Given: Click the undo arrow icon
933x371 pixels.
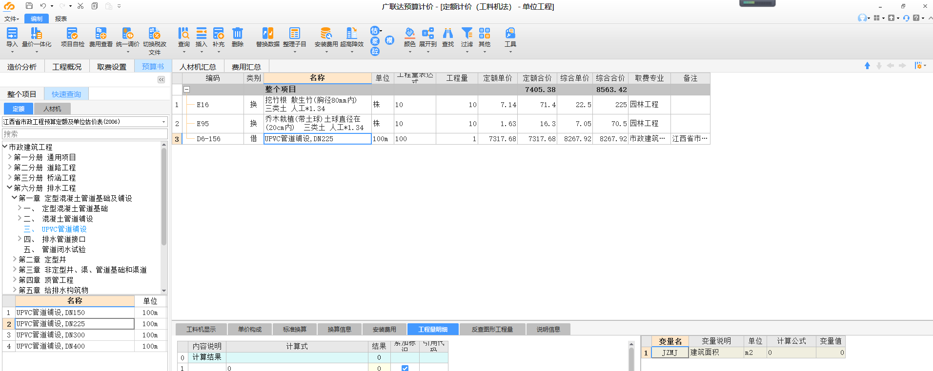Looking at the screenshot, I should pos(43,6).
